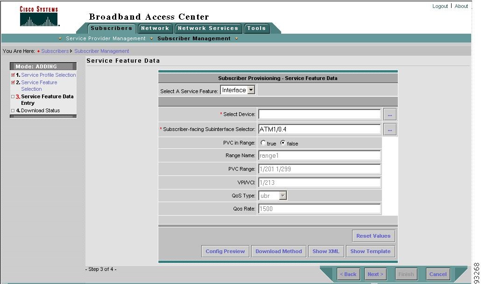Open Service Feature Selection step link

click(39, 86)
